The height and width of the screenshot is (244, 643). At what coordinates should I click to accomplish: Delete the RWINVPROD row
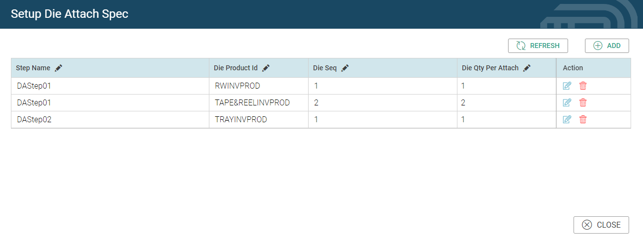click(583, 86)
